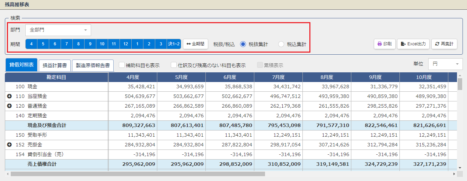
Task: Open the 製造原価報告書 tab
Action: pyautogui.click(x=92, y=65)
